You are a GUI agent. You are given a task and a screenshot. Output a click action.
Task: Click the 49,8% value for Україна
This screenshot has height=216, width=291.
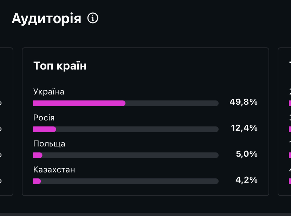pyautogui.click(x=244, y=102)
